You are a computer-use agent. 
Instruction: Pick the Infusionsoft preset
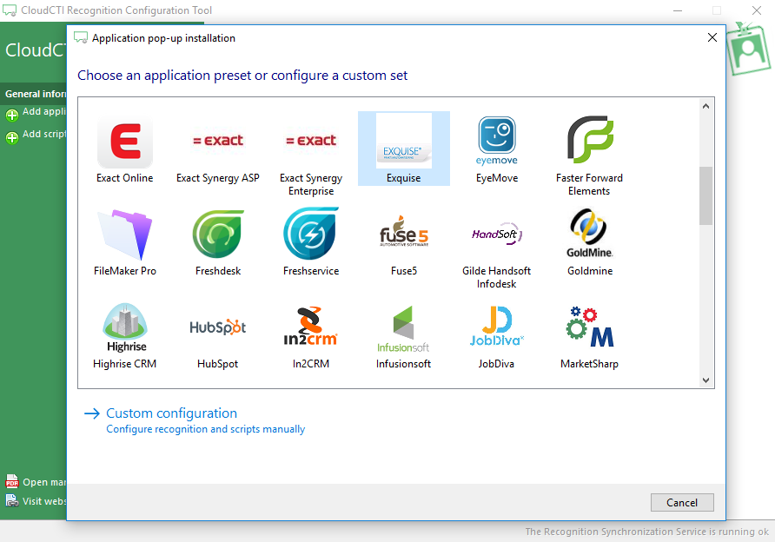point(403,336)
